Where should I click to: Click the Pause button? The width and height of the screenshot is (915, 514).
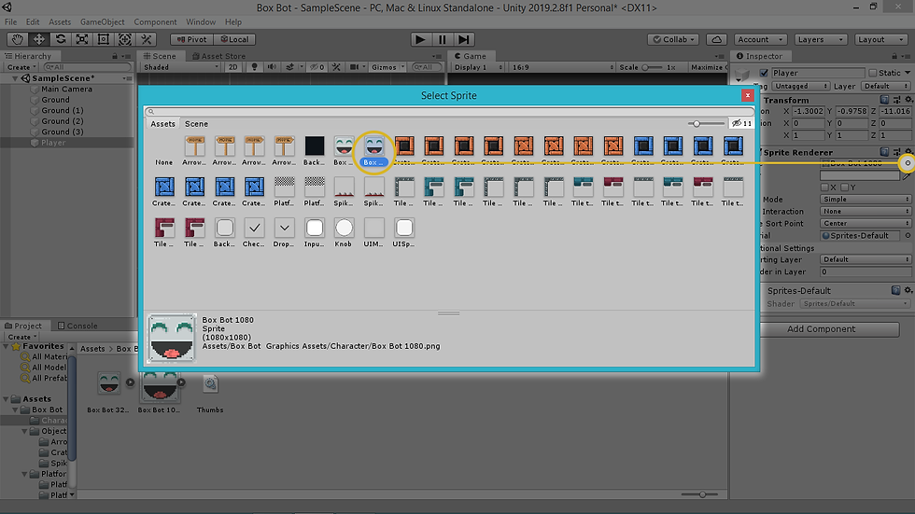[442, 39]
